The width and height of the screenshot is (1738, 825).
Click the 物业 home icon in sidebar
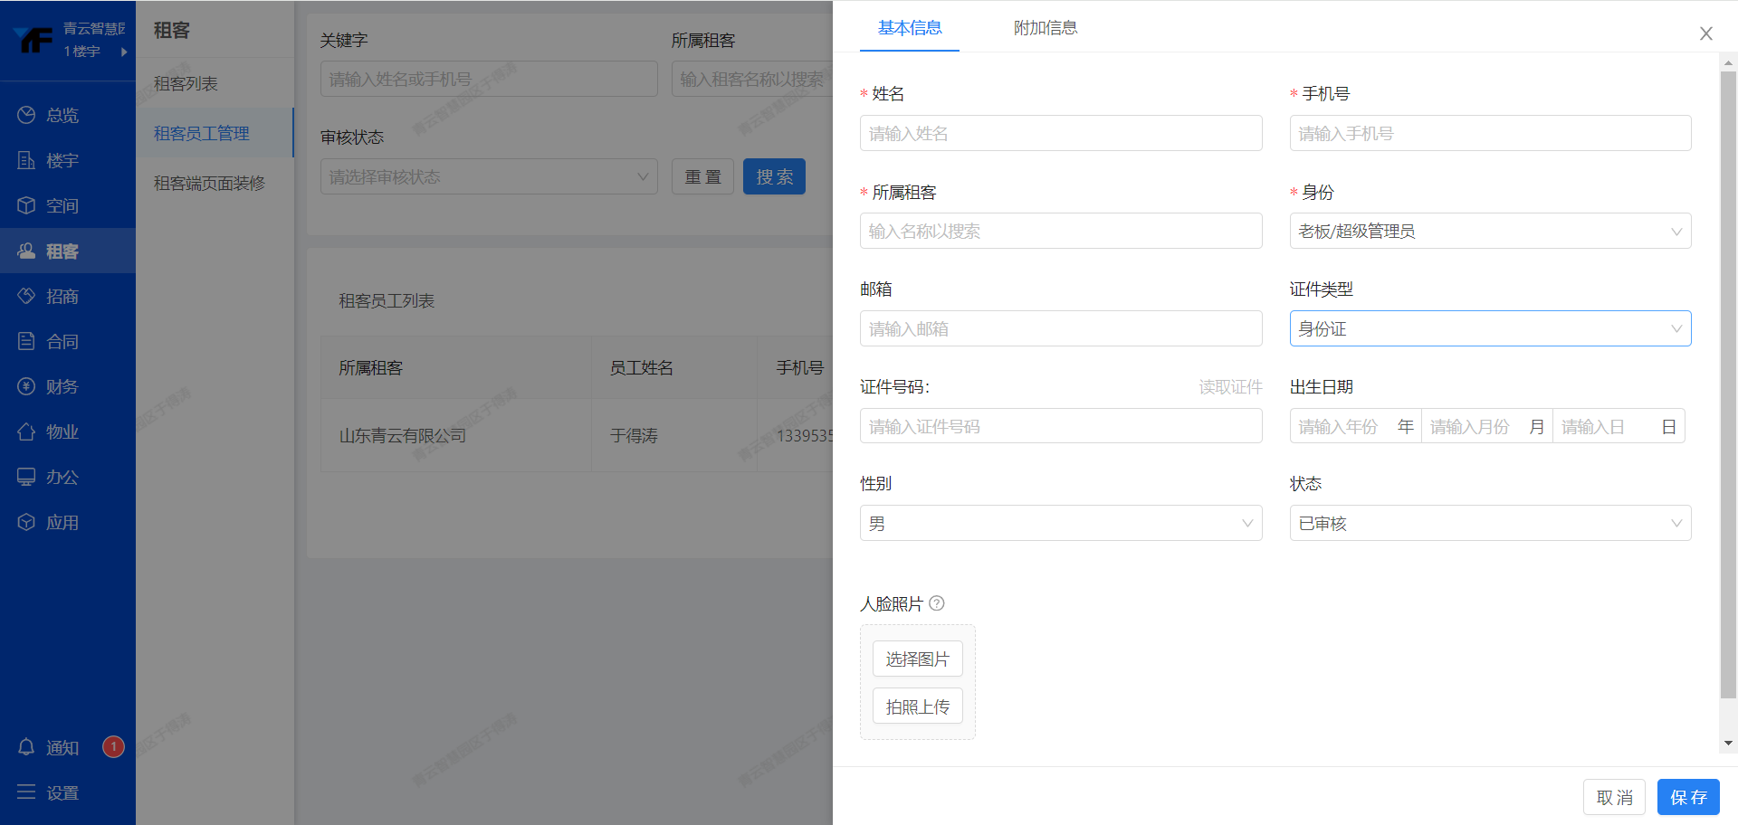26,431
